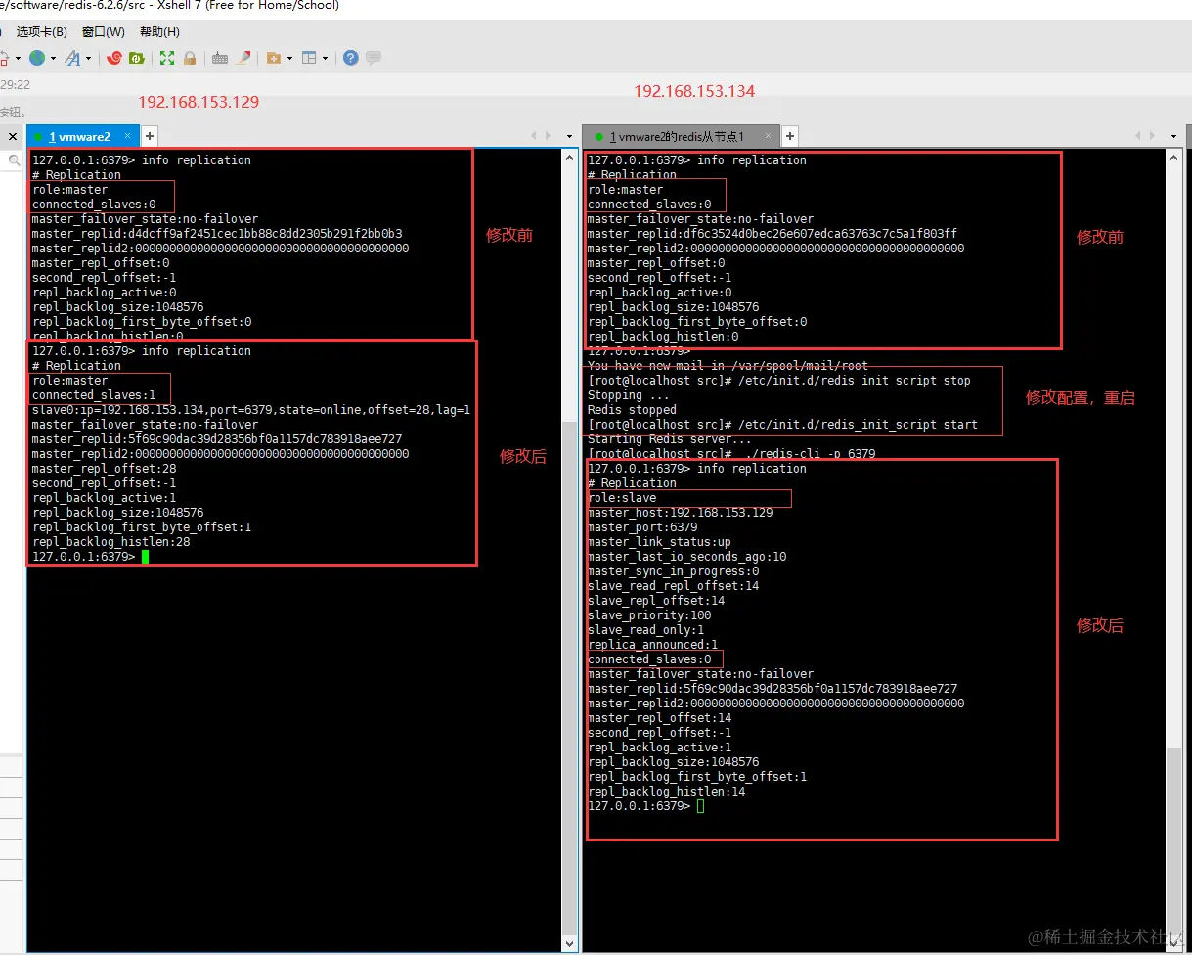Viewport: 1192px width, 955px height.
Task: Click the highlighter pen toolbar icon
Action: pos(243,58)
